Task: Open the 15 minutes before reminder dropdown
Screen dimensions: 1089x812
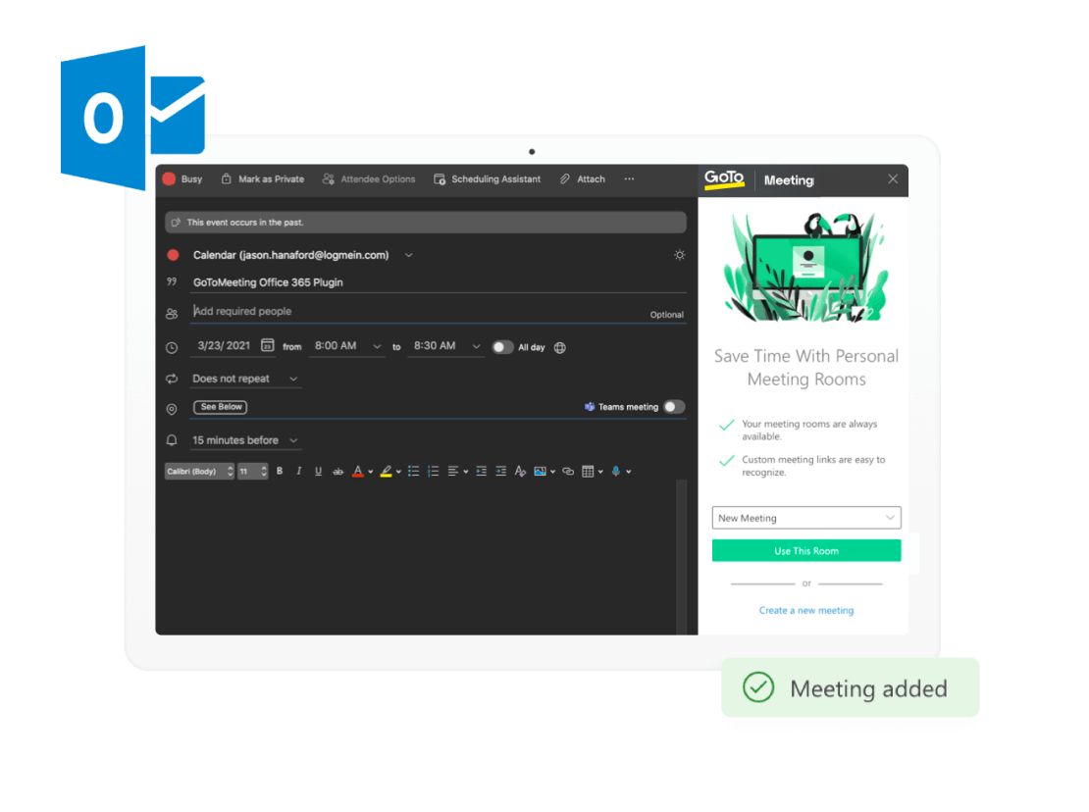Action: point(245,440)
